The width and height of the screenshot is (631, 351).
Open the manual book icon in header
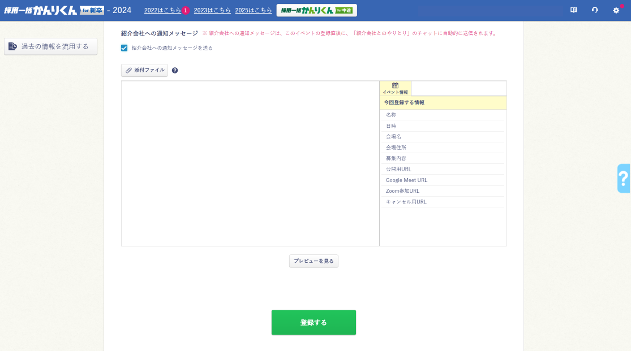pos(573,10)
